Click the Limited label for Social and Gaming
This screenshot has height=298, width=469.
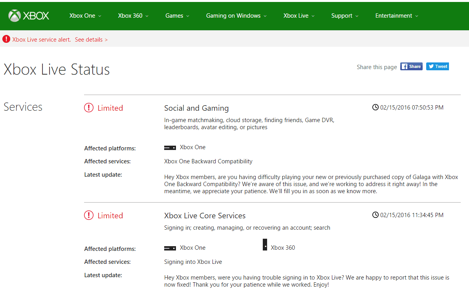[110, 108]
